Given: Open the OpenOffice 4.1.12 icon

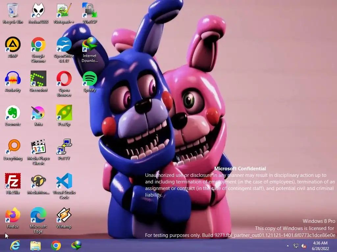Looking at the screenshot, I should [x=64, y=50].
